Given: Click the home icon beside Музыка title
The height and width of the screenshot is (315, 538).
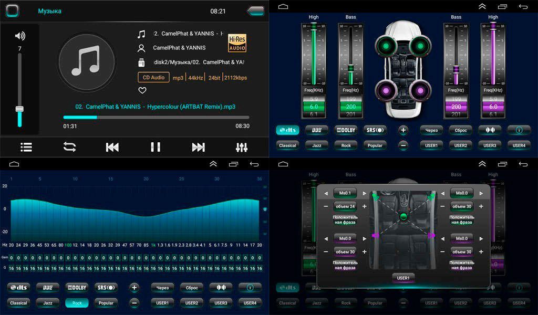Looking at the screenshot, I should point(13,10).
